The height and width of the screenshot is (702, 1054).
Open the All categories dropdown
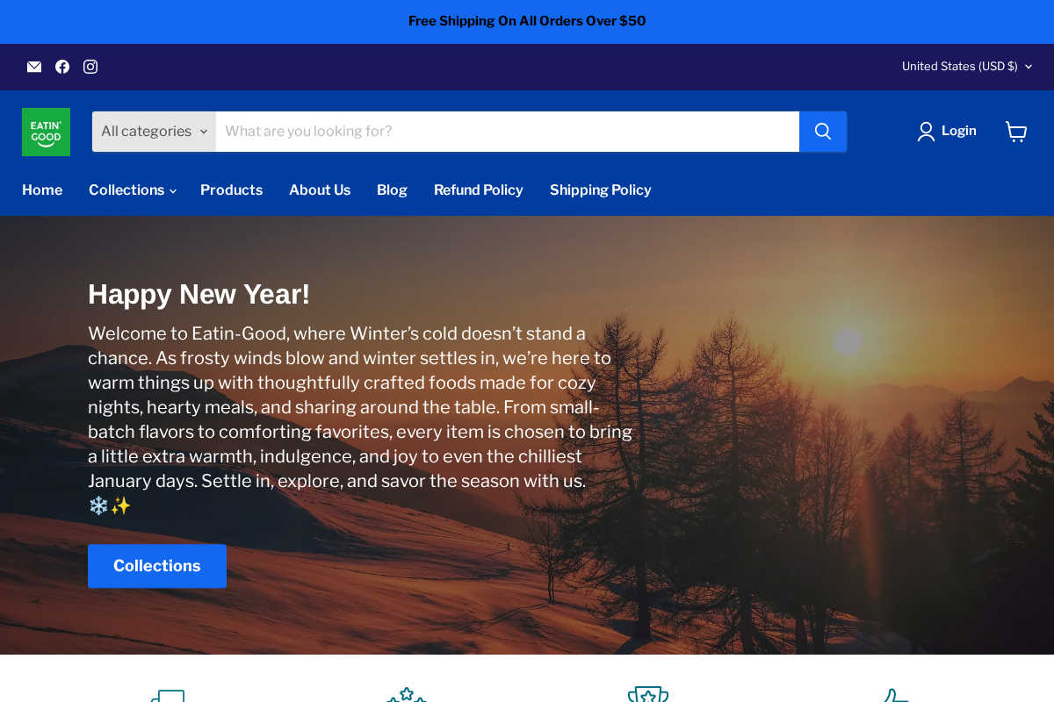pos(154,132)
